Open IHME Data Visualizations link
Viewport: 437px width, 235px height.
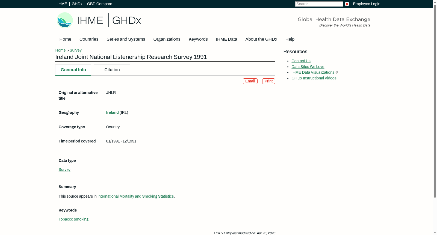coord(313,72)
